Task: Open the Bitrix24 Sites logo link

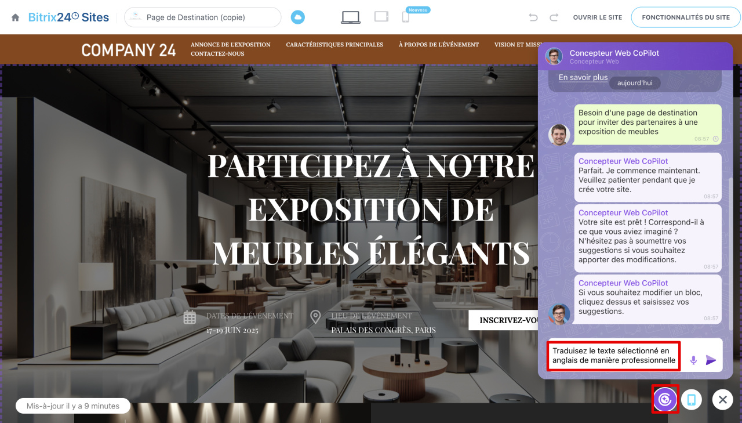Action: coord(68,17)
